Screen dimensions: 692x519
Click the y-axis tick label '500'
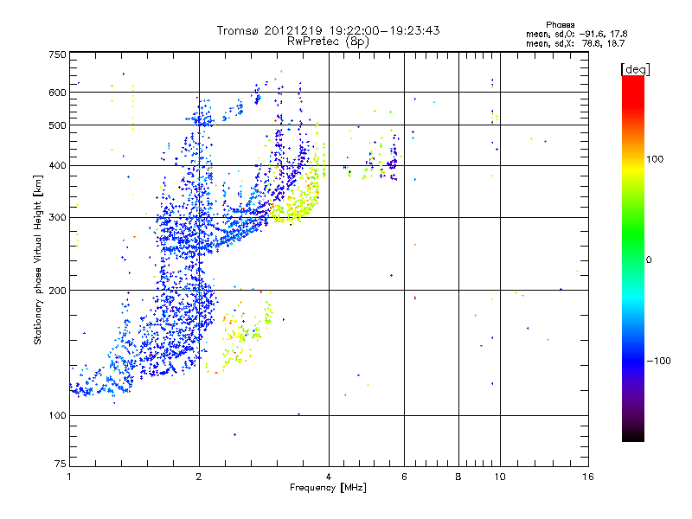tap(57, 125)
